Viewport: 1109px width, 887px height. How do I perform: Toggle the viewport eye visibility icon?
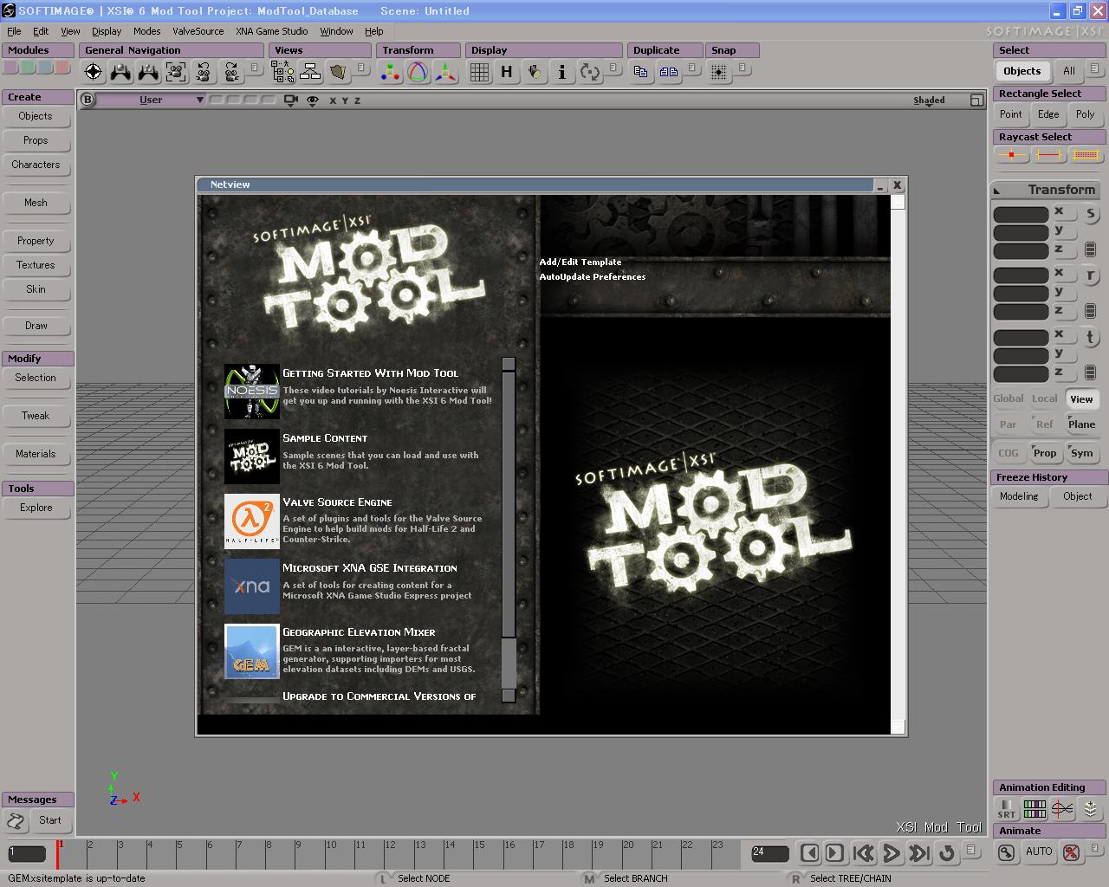tap(313, 100)
